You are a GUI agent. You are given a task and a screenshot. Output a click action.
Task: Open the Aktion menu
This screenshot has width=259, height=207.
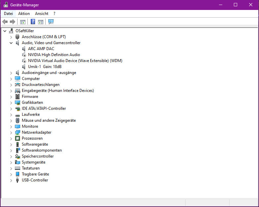click(24, 14)
